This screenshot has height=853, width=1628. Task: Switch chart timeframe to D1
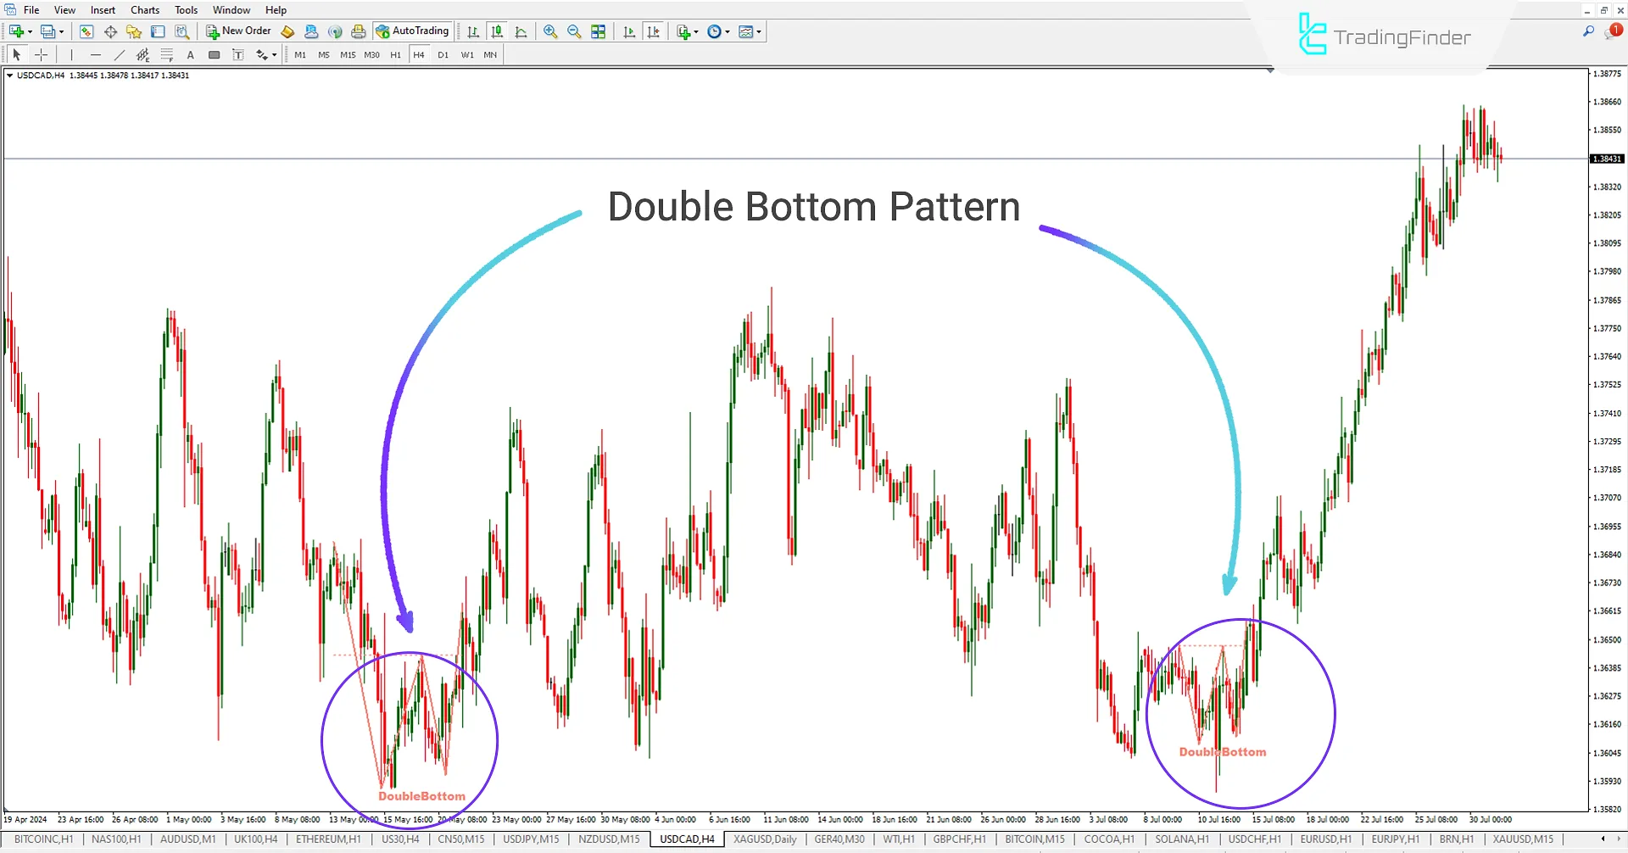click(x=443, y=54)
